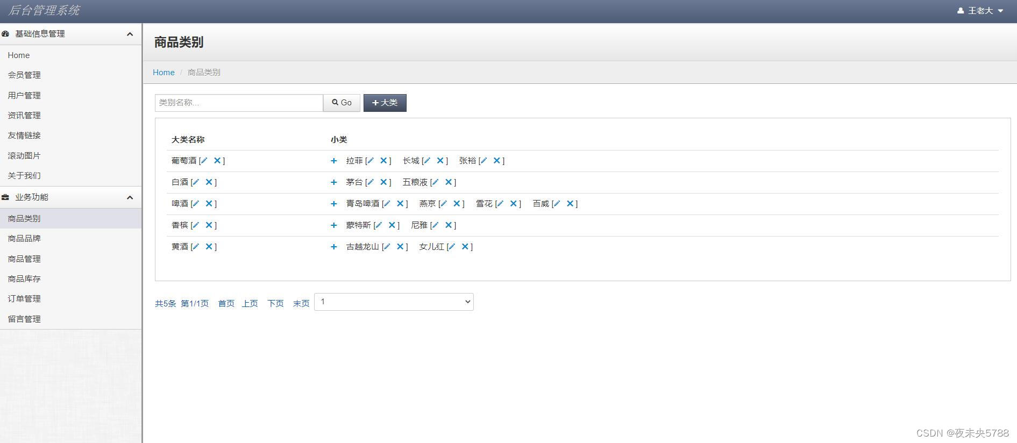Edit the 白酒 category pencil icon
Screen dimensions: 1017x443
tap(196, 182)
